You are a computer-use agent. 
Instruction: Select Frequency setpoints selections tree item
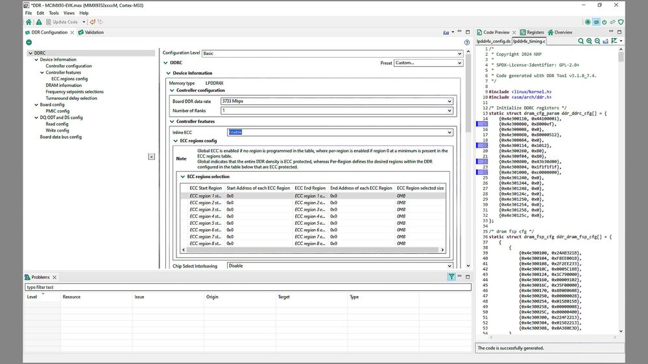[75, 91]
